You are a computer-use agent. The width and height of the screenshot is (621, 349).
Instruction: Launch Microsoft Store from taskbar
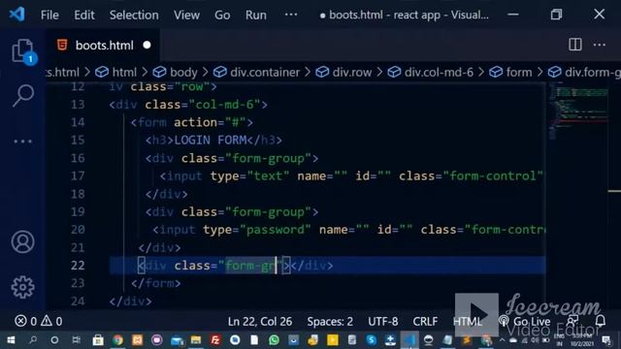(98, 340)
